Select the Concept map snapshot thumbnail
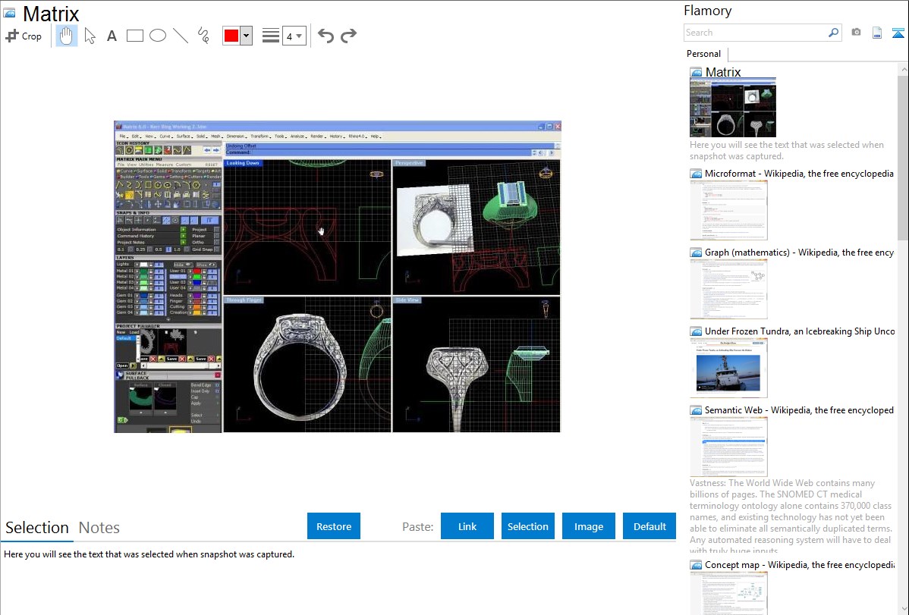The width and height of the screenshot is (909, 615). 728,593
